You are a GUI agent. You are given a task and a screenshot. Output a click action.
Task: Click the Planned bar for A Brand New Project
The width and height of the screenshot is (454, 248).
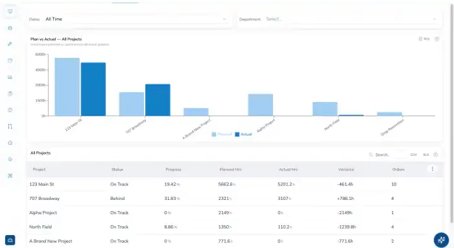click(x=196, y=112)
